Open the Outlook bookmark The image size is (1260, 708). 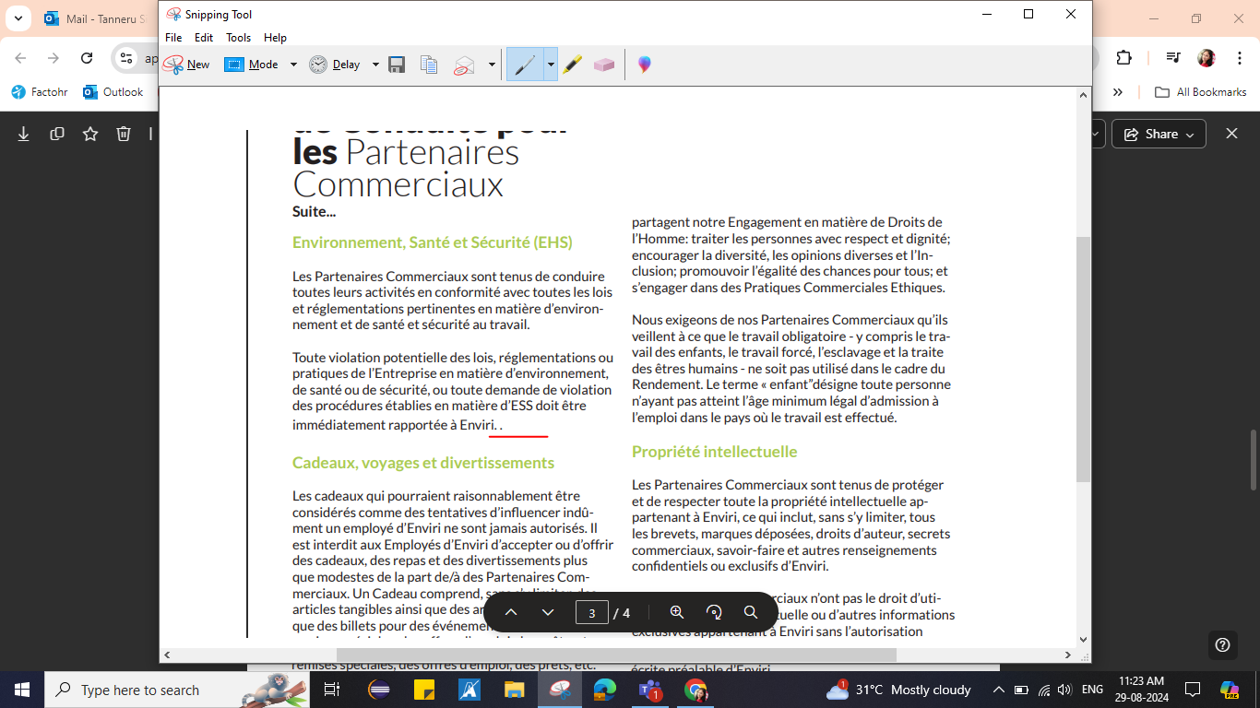click(x=113, y=92)
